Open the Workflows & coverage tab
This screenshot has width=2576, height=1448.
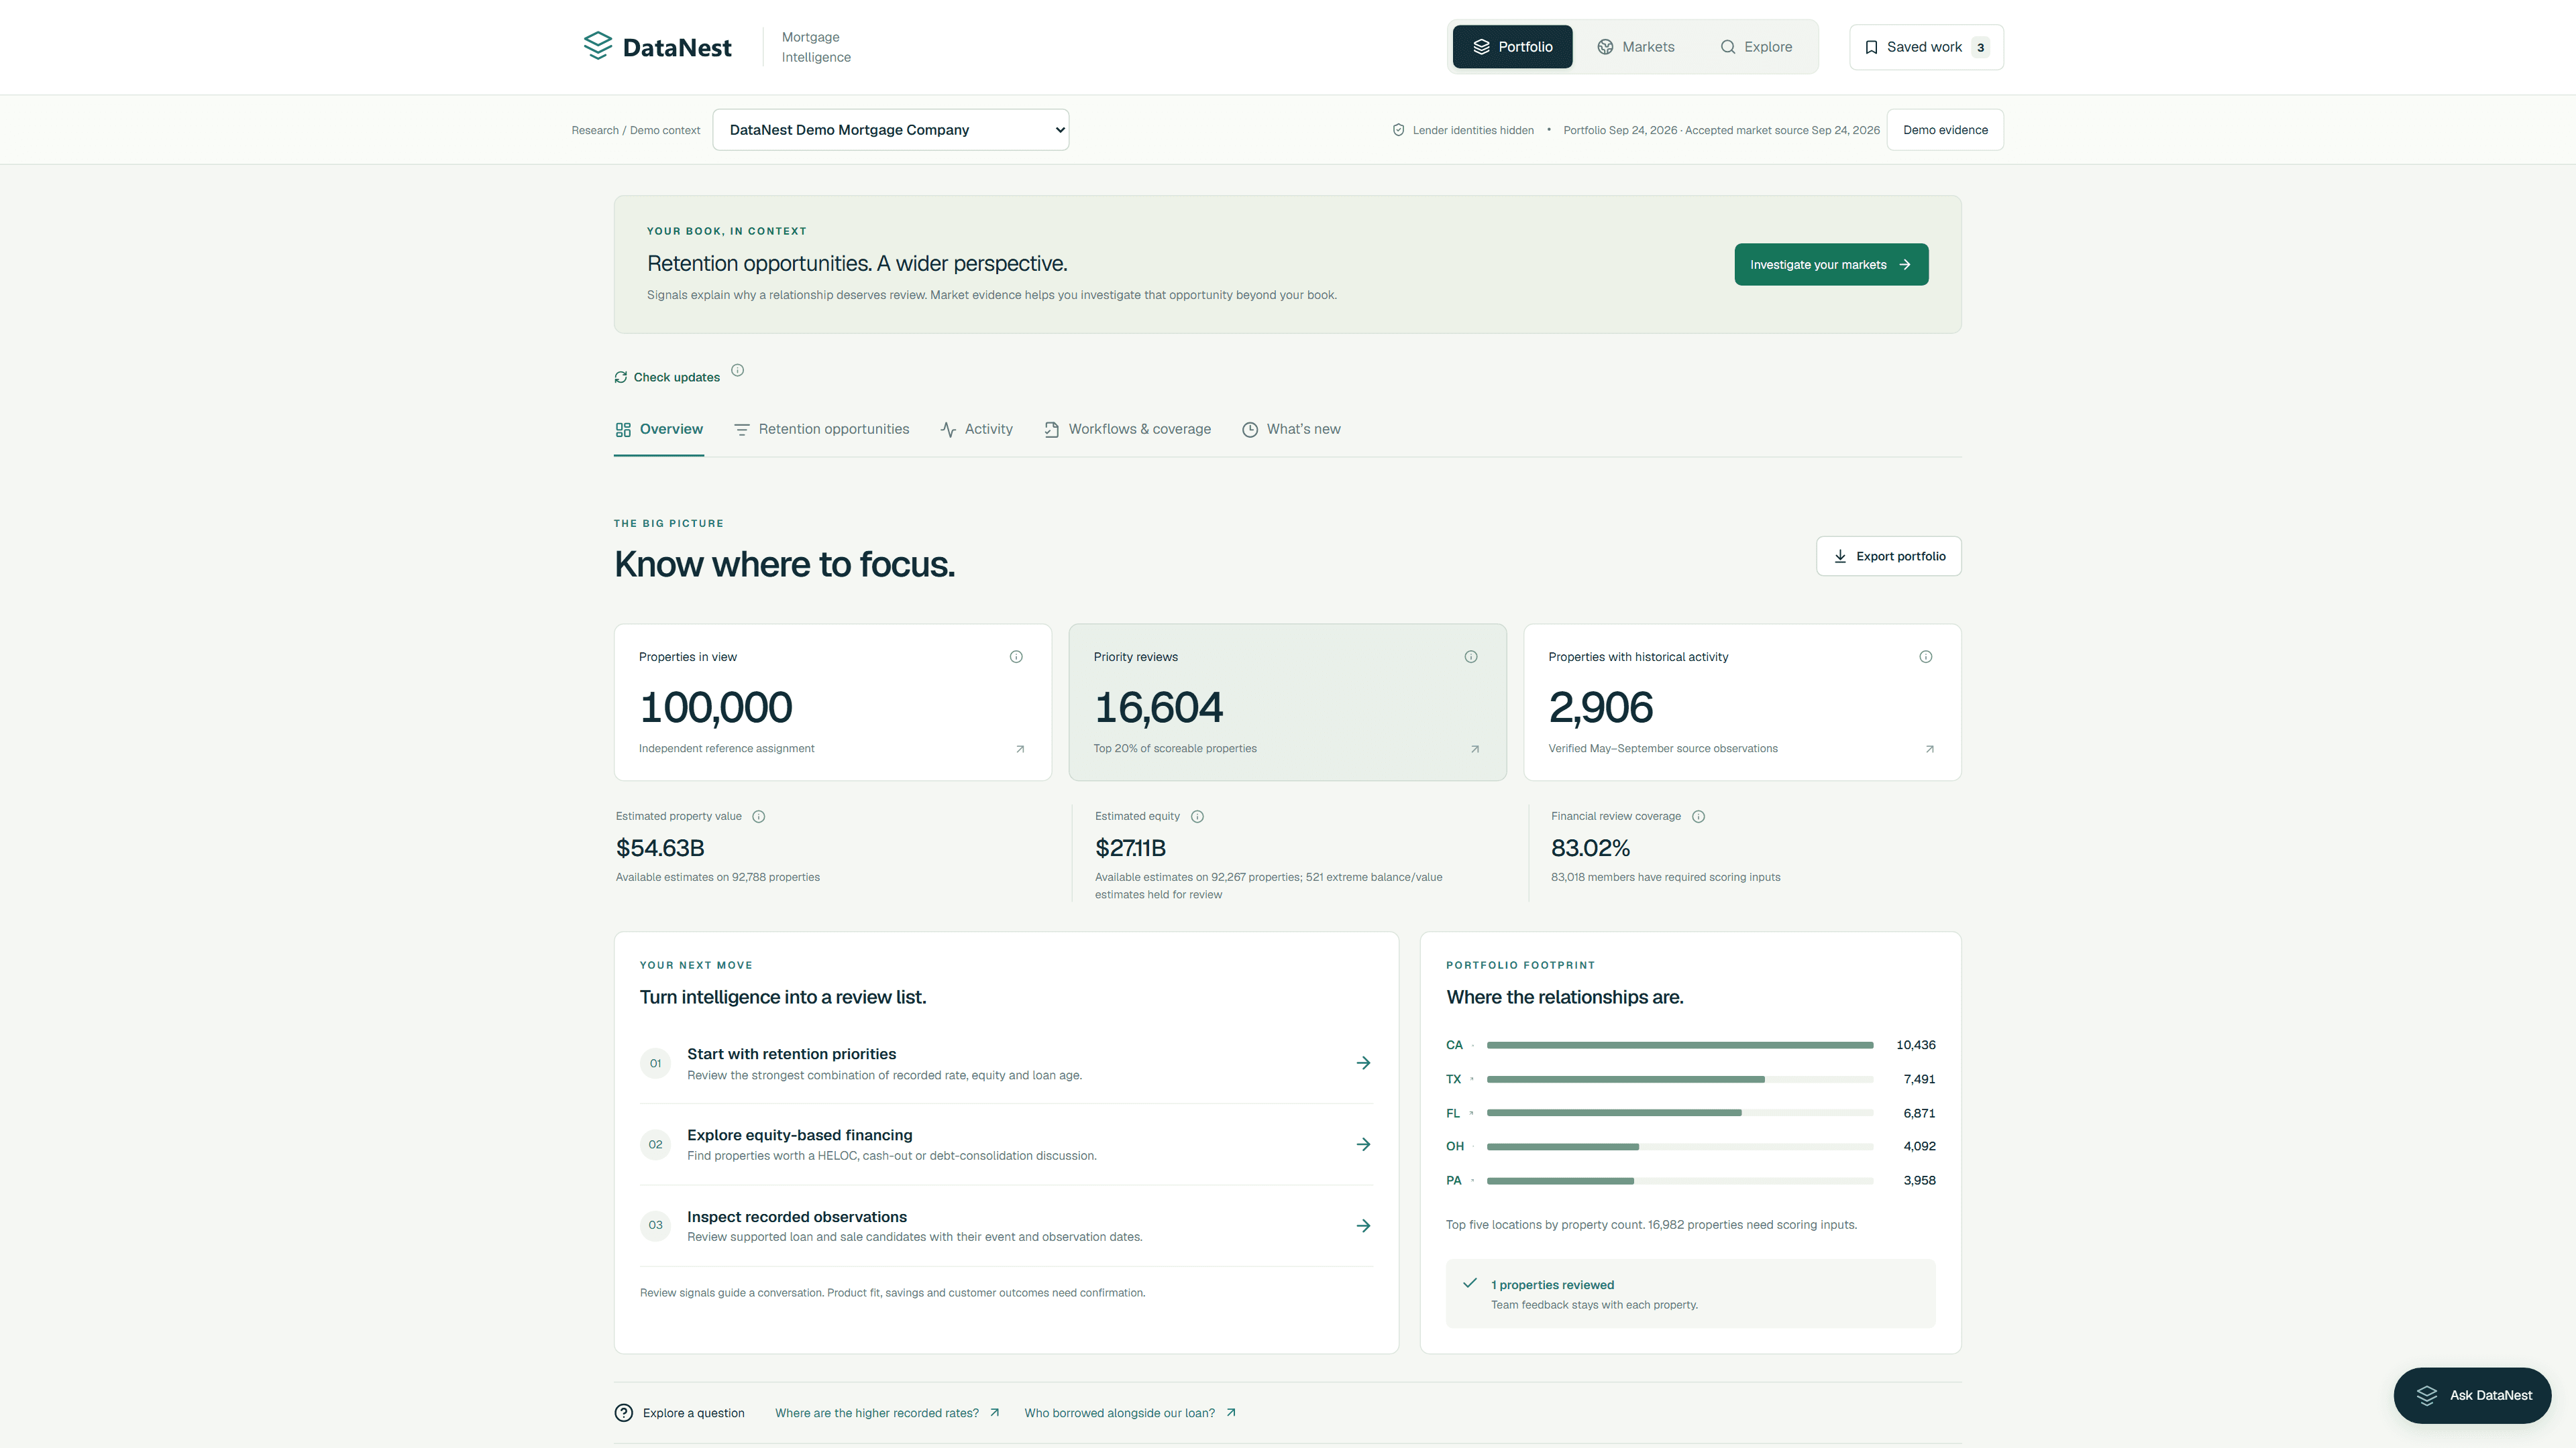point(1128,430)
